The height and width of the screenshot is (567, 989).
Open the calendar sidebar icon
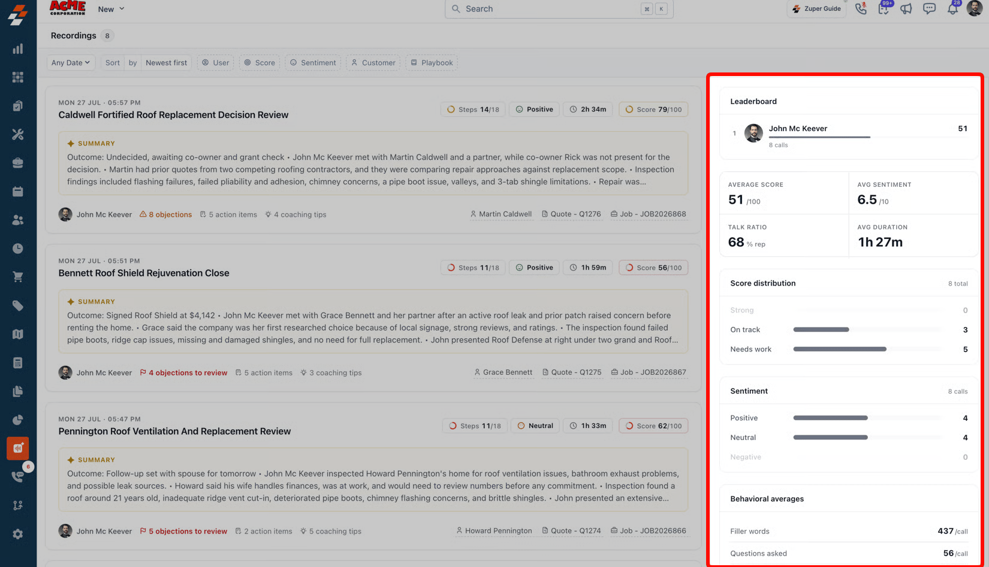pos(18,192)
